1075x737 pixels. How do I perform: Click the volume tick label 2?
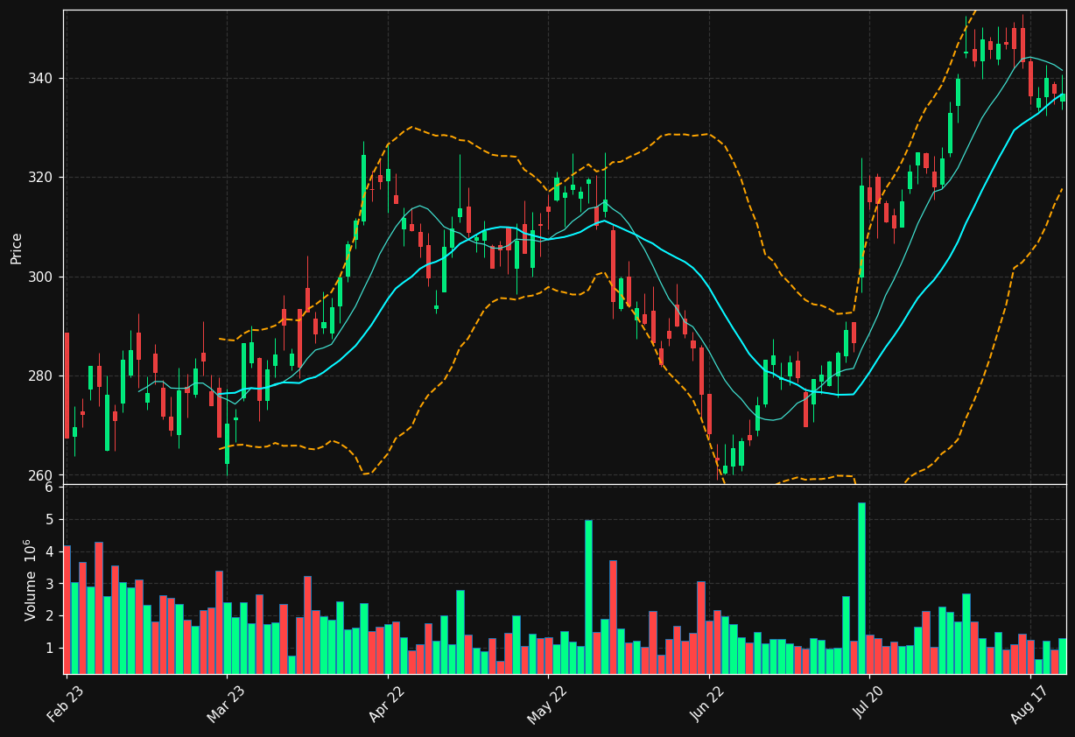pos(49,616)
